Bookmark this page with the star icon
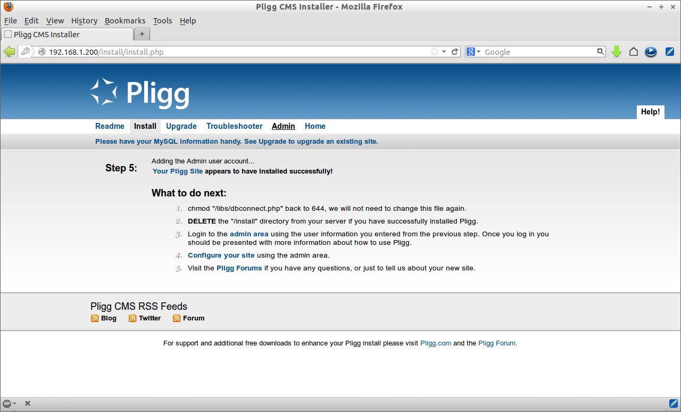 (x=435, y=52)
